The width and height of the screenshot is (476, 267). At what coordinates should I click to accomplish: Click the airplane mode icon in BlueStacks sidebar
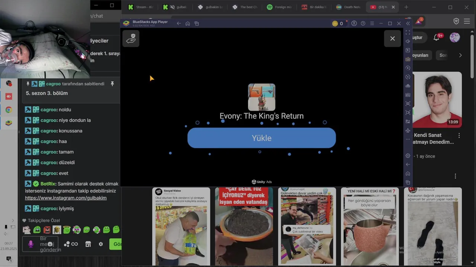click(408, 130)
